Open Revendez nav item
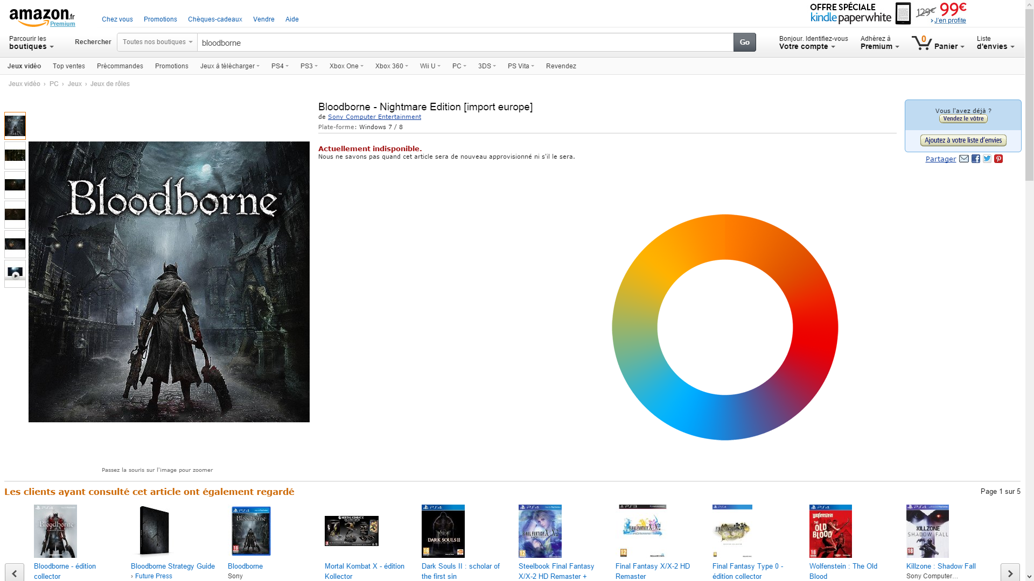This screenshot has height=581, width=1034. click(x=561, y=66)
